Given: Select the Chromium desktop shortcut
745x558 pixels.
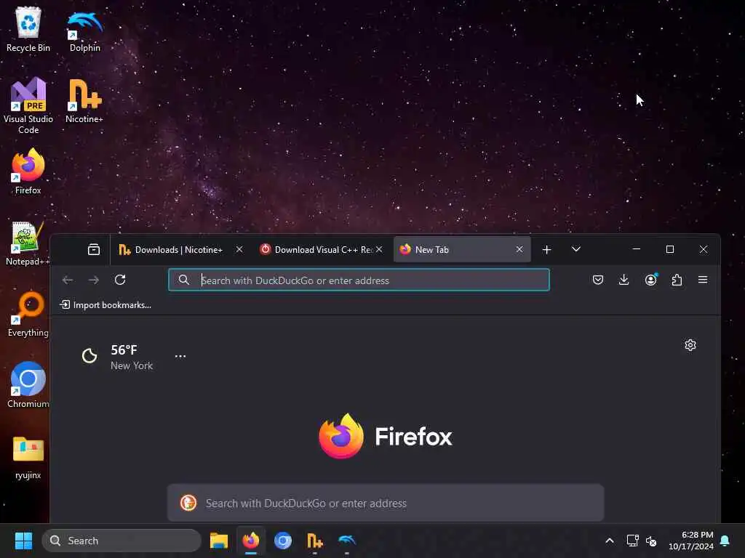Looking at the screenshot, I should (28, 385).
